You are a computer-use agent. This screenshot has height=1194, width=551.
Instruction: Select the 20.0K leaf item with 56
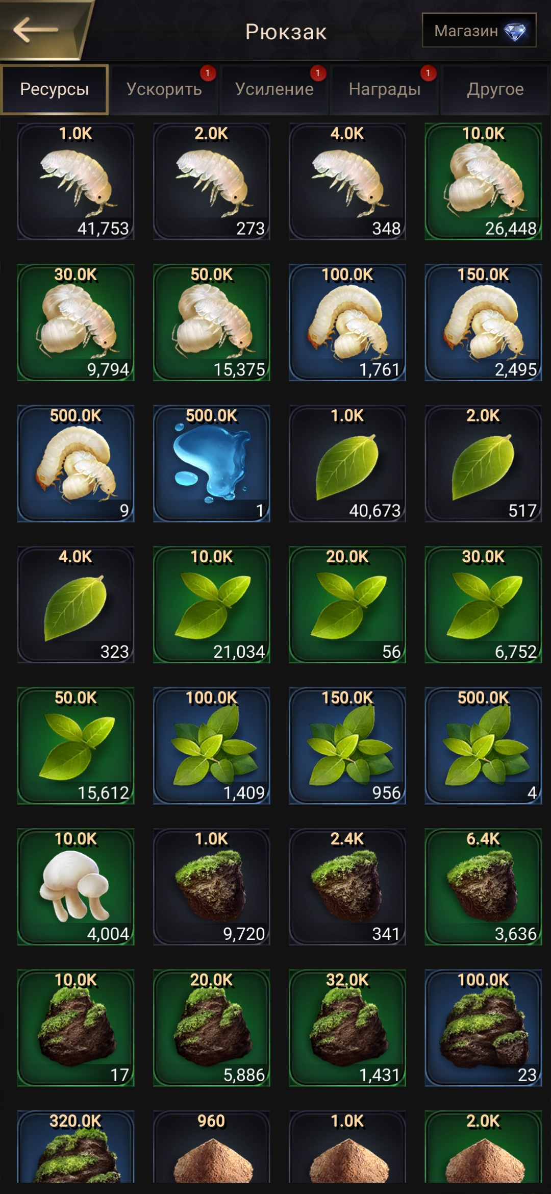(347, 605)
